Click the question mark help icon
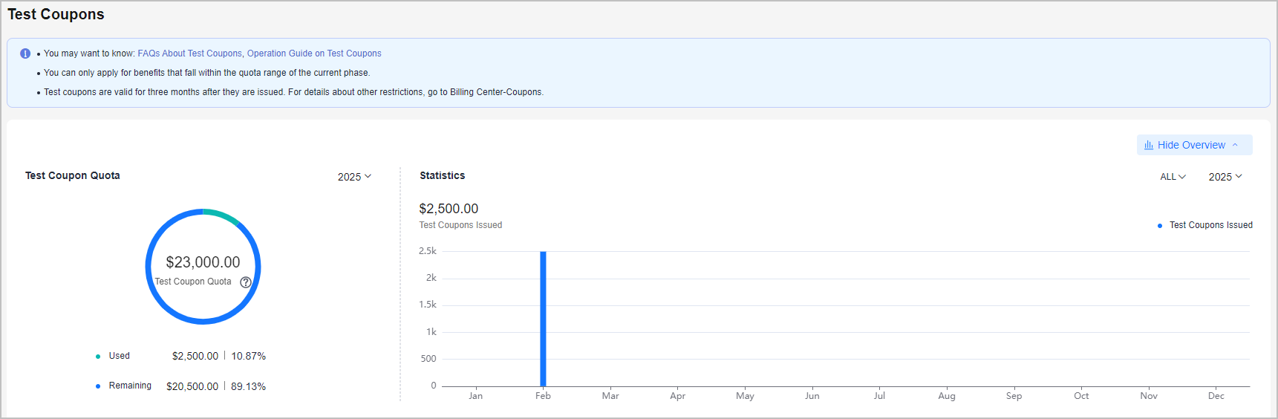The width and height of the screenshot is (1278, 419). click(x=246, y=282)
